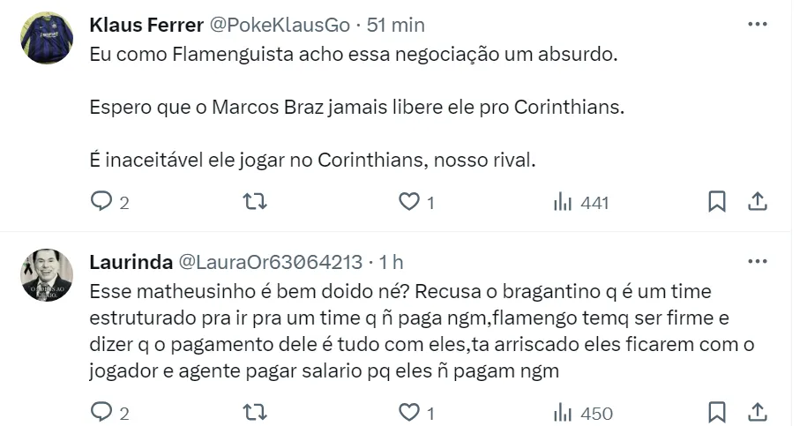Open Laurinda's profile avatar
Image resolution: width=807 pixels, height=426 pixels.
click(x=46, y=274)
